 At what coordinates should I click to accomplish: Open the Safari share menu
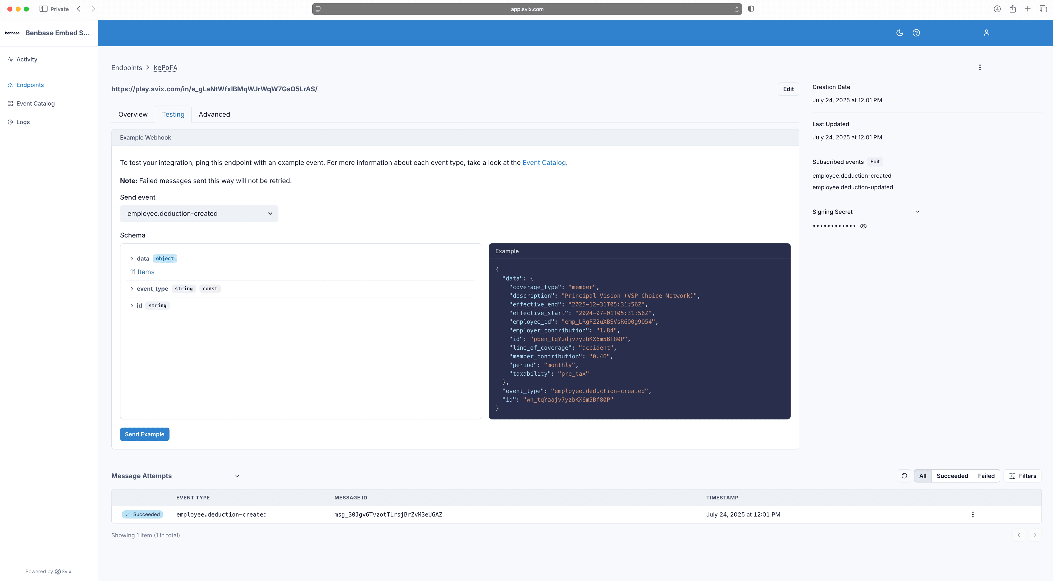coord(1012,9)
